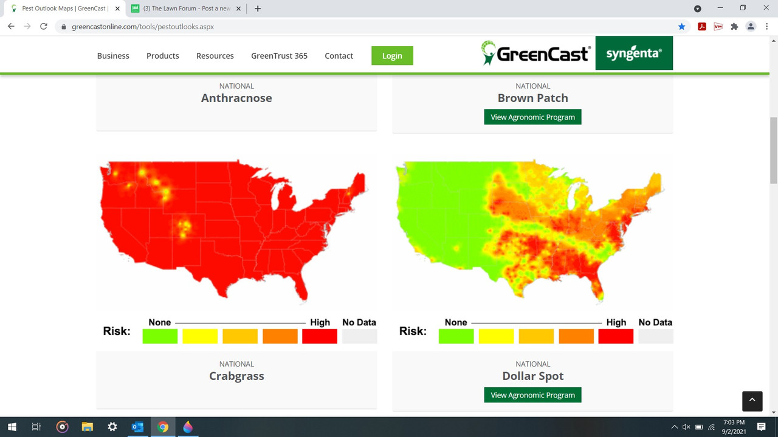Open the Resources navigation menu
778x437 pixels.
point(215,55)
